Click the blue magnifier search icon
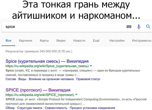 (x=148, y=27)
